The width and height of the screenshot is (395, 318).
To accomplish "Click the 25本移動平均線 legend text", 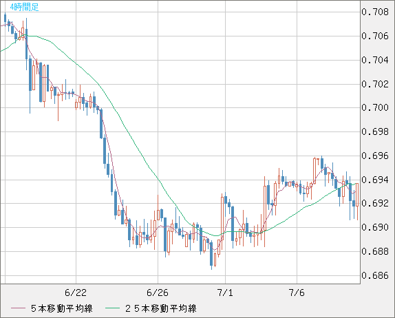I will coord(161,308).
